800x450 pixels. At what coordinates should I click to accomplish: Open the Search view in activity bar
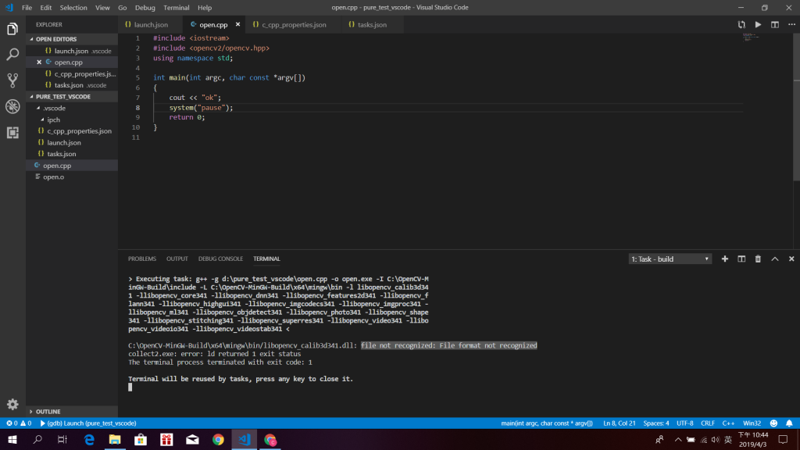pos(12,55)
